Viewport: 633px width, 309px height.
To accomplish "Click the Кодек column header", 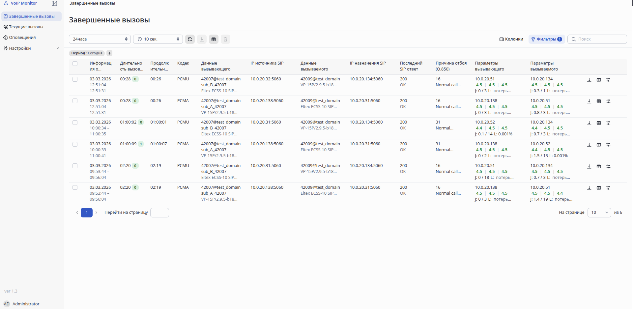I will (x=183, y=63).
